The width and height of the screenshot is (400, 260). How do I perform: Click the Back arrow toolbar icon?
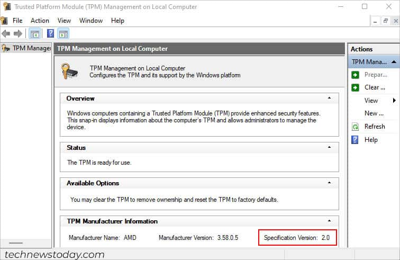[x=6, y=33]
